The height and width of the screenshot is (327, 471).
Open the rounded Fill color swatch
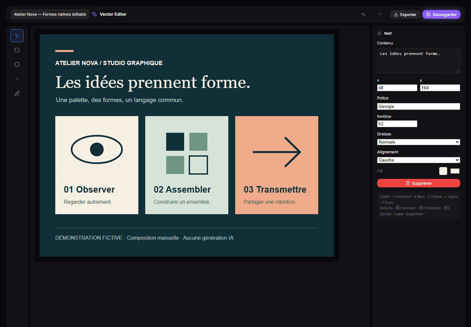443,171
